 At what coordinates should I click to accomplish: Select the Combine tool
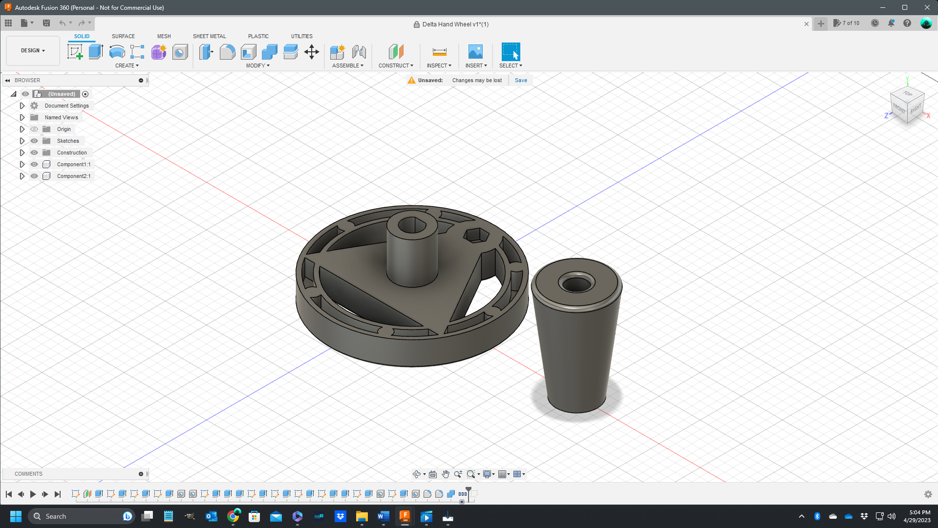[x=269, y=52]
